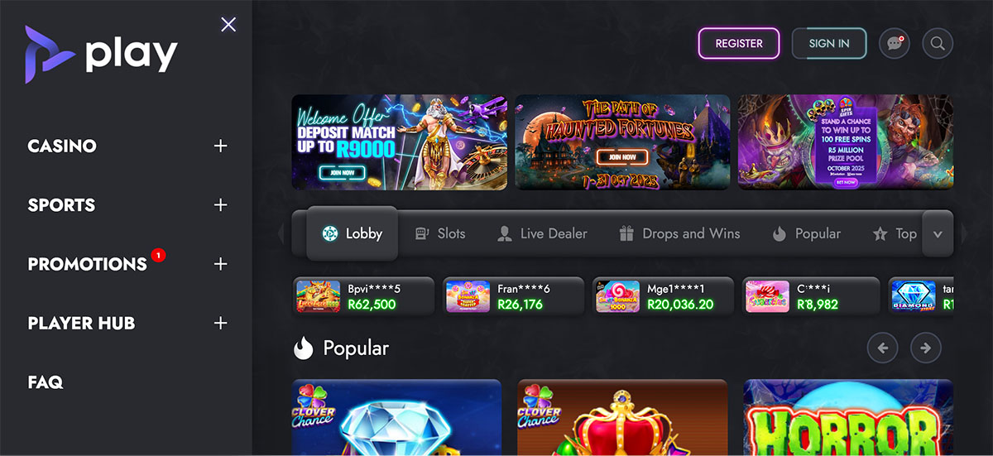993x456 pixels.
Task: Close the side menu with X
Action: click(x=228, y=25)
